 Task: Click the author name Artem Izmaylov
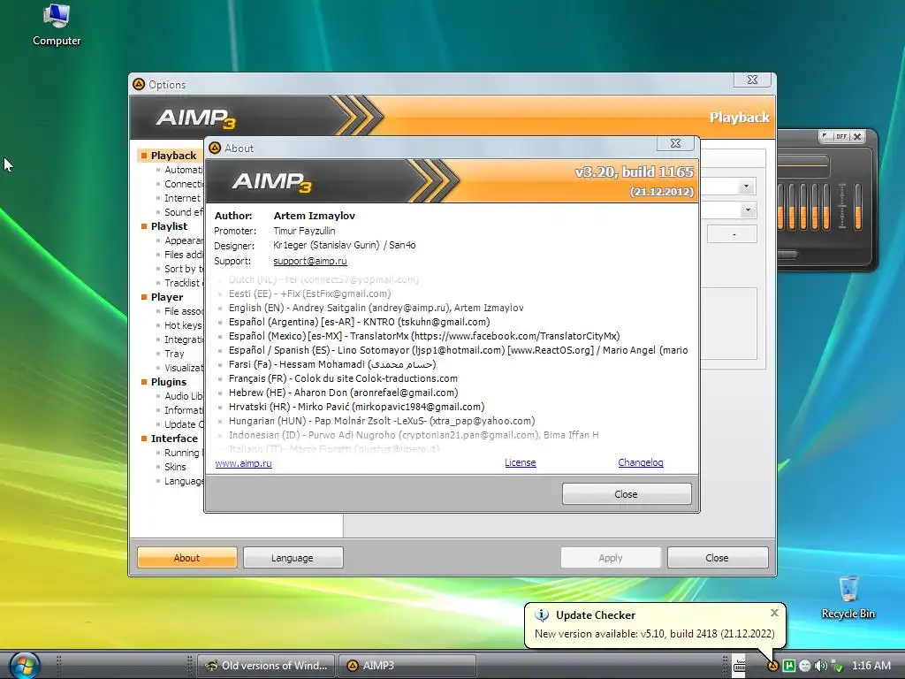(x=314, y=216)
